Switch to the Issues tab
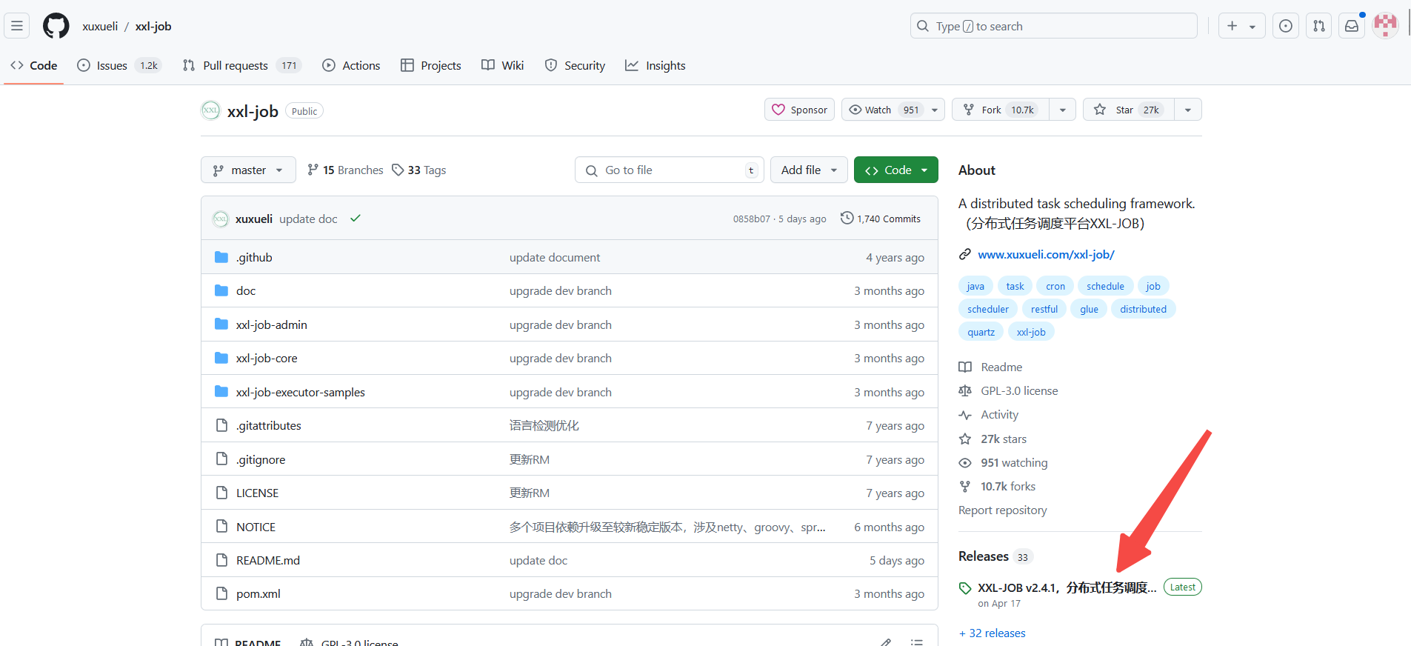The height and width of the screenshot is (646, 1411). point(119,65)
